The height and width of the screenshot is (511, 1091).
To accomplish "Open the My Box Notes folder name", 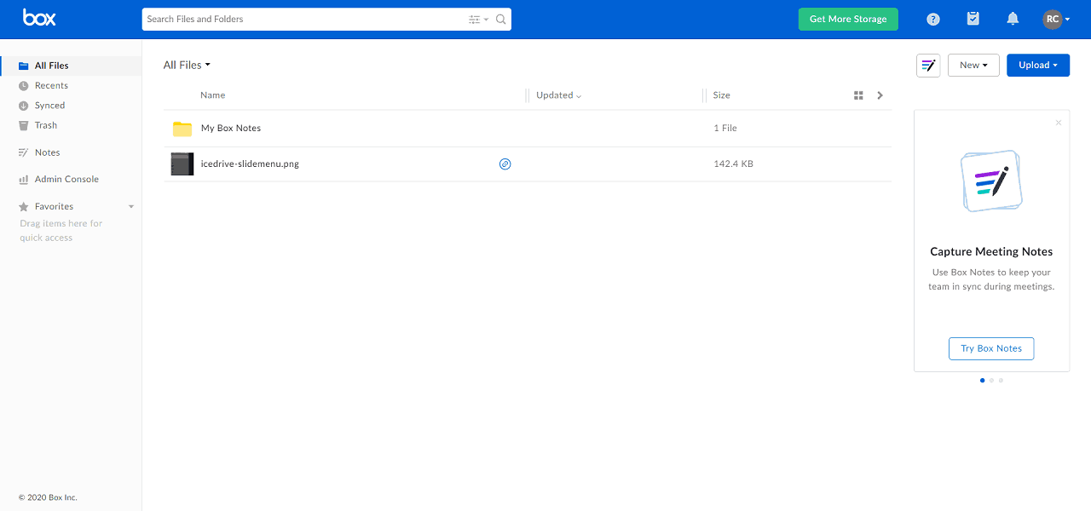I will click(231, 128).
